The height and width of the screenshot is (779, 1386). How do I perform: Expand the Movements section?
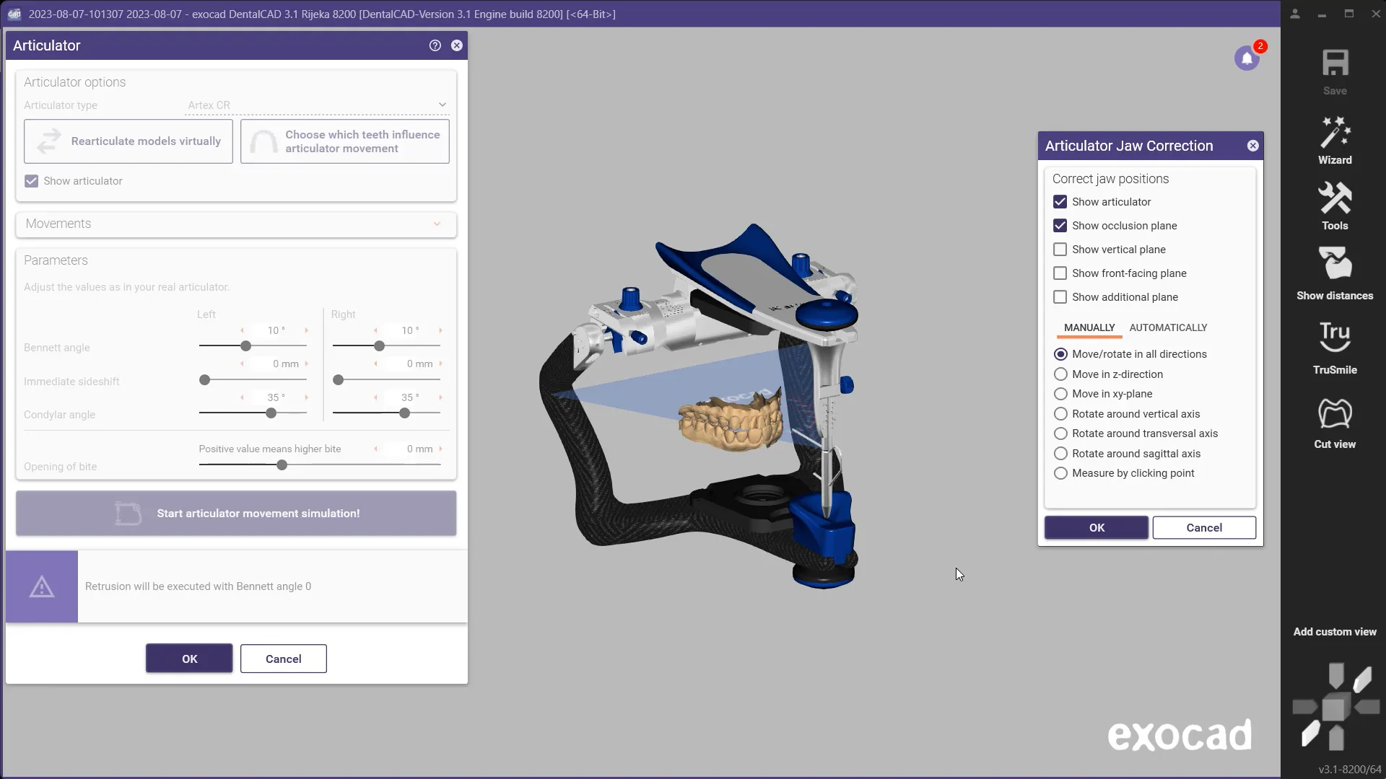[x=236, y=224]
